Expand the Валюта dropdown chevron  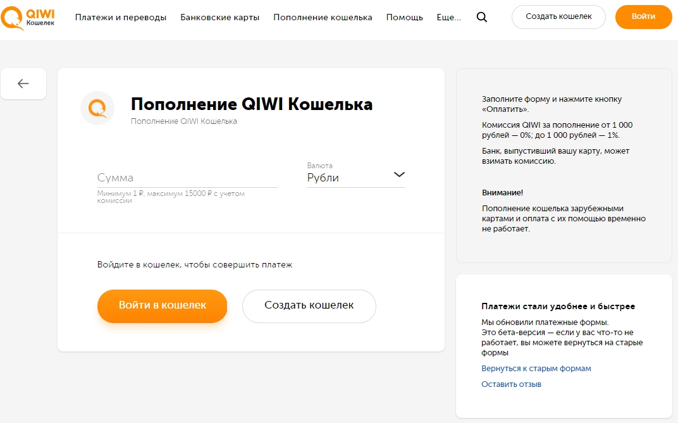pyautogui.click(x=399, y=175)
